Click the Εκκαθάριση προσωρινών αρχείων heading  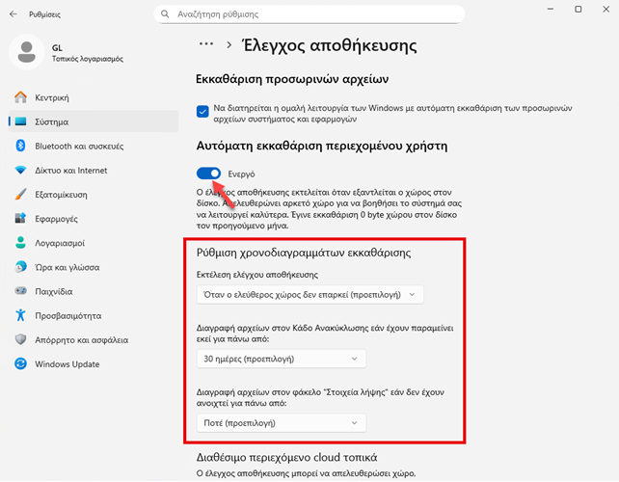292,79
